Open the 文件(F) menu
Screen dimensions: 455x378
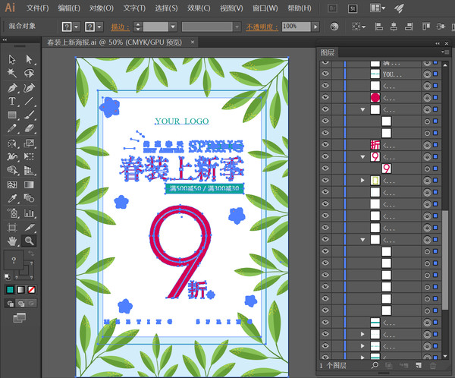coord(37,8)
